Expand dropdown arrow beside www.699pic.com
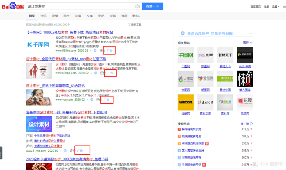286x170 pixels. (91, 73)
